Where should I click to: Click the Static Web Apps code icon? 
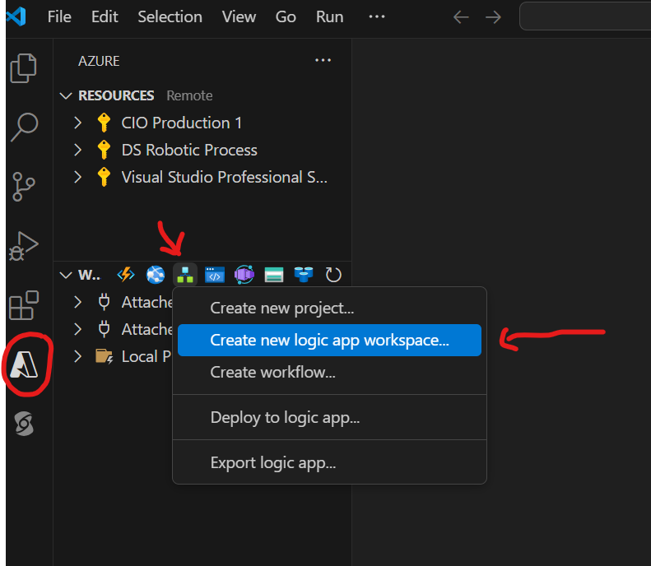pos(215,275)
